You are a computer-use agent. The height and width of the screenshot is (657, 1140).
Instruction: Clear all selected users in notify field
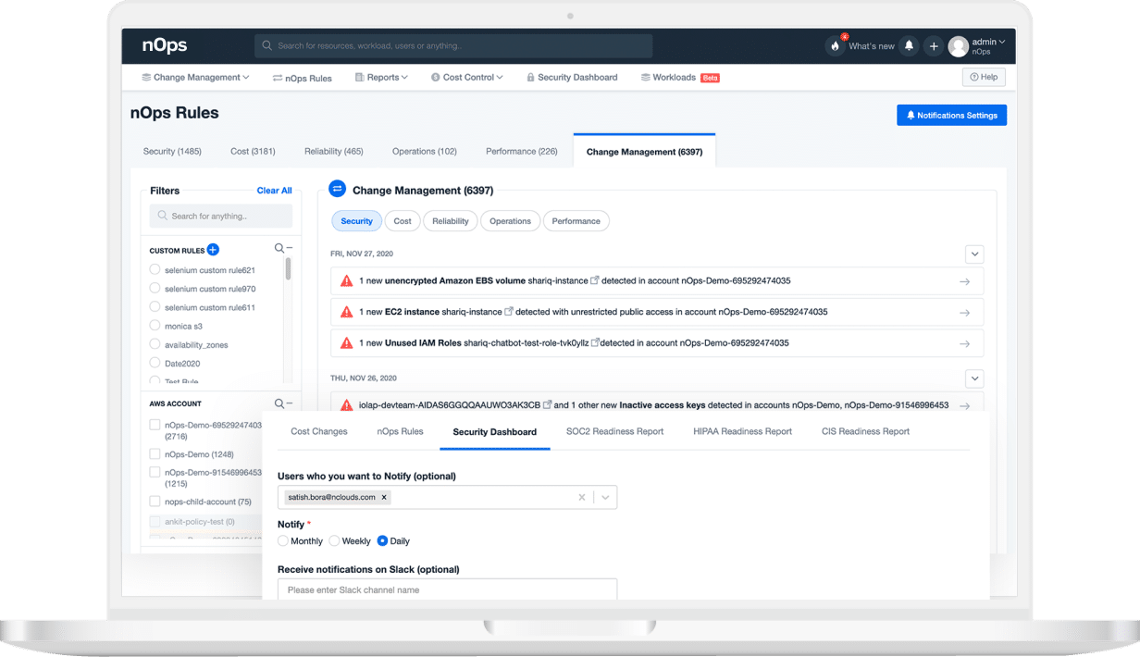(x=582, y=497)
